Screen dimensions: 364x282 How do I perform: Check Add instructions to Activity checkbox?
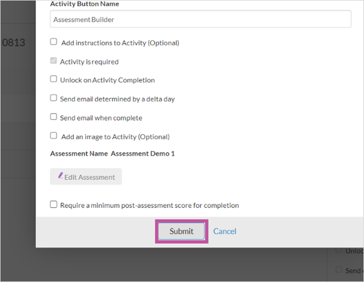53,42
